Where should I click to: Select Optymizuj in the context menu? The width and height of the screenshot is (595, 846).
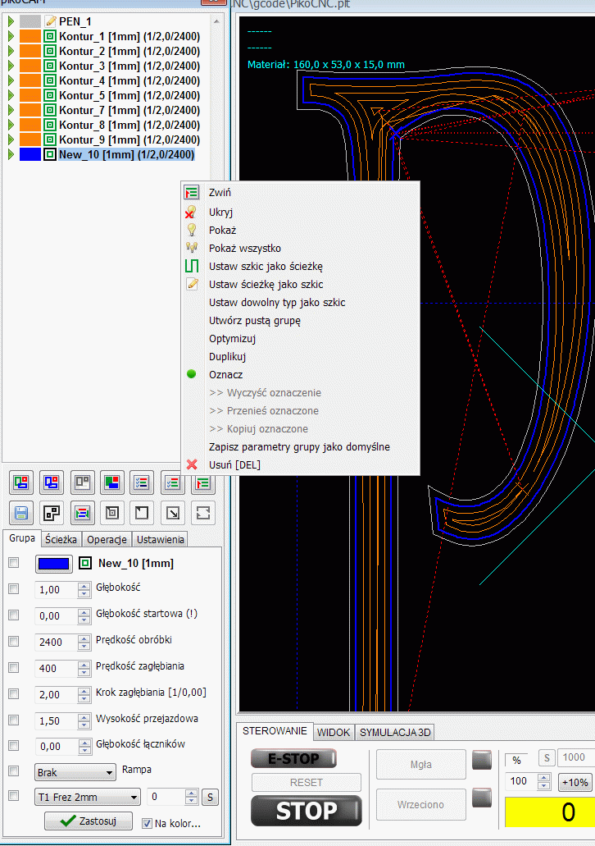[x=300, y=339]
